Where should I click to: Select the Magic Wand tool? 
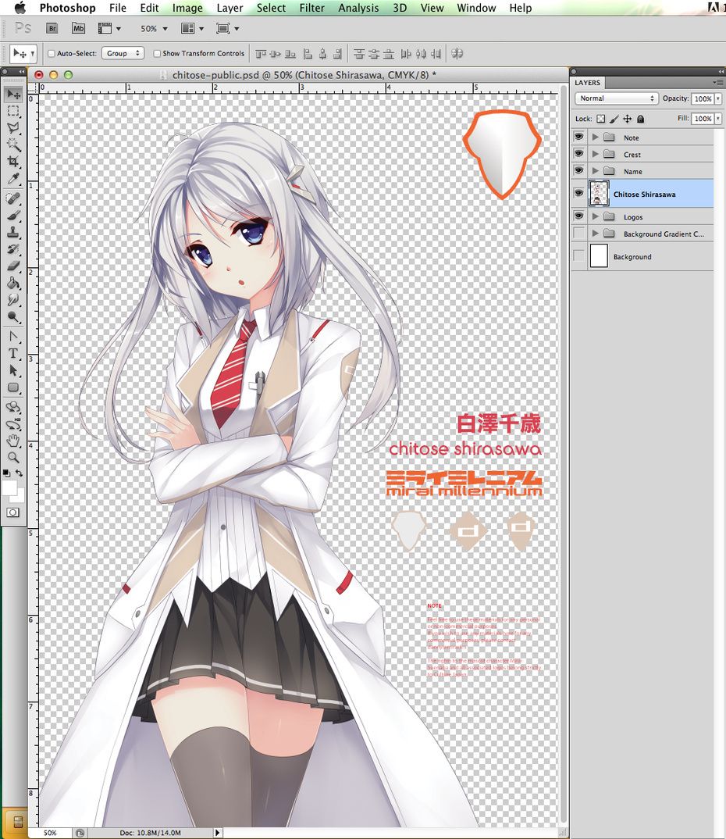tap(13, 145)
